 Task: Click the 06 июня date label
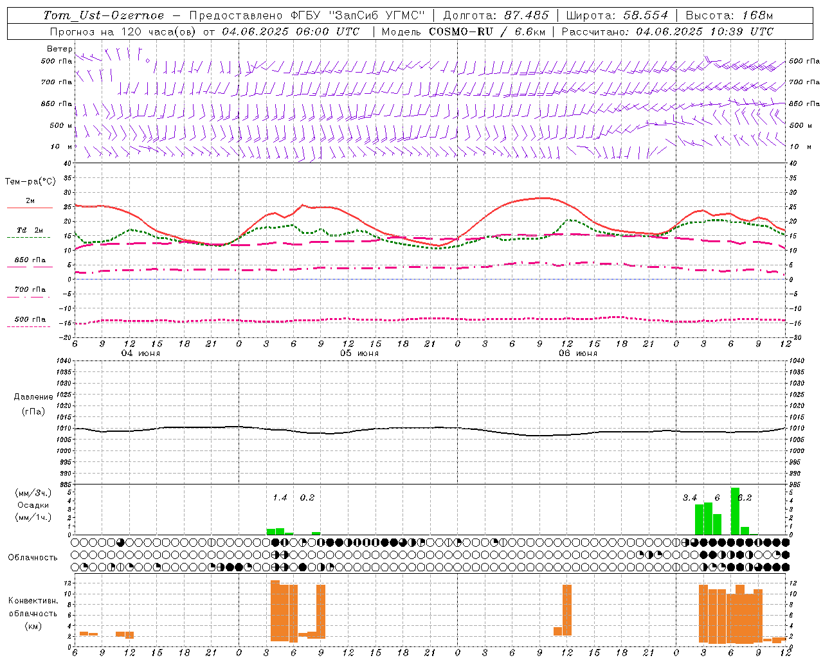click(577, 353)
